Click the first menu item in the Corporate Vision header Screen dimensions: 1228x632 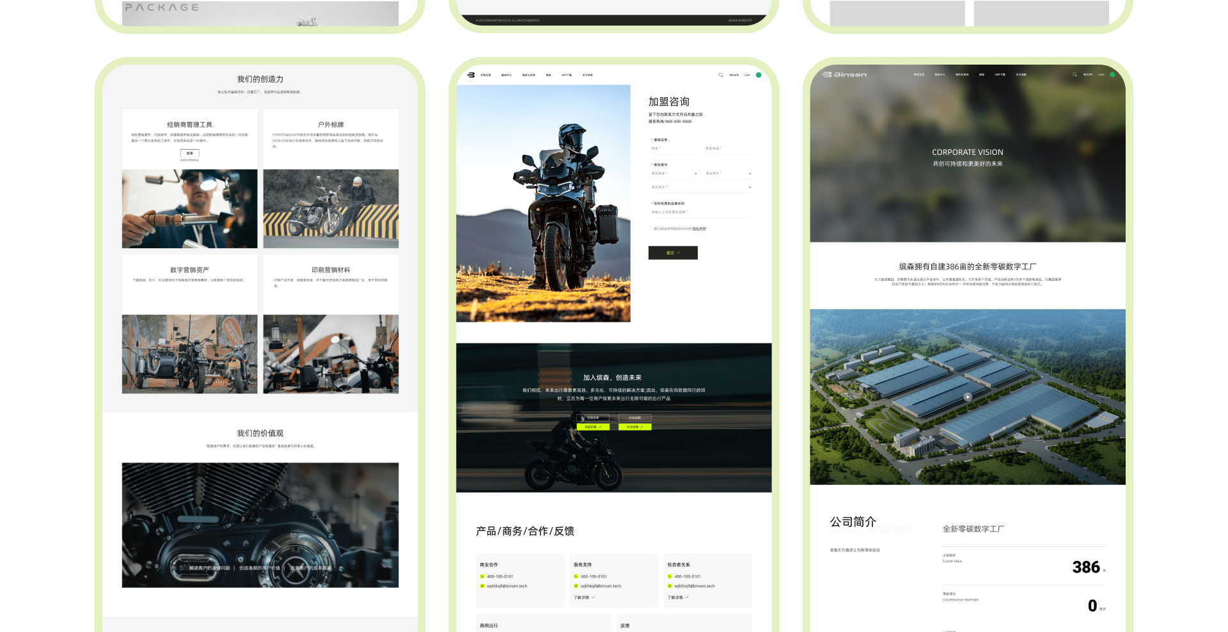(919, 74)
